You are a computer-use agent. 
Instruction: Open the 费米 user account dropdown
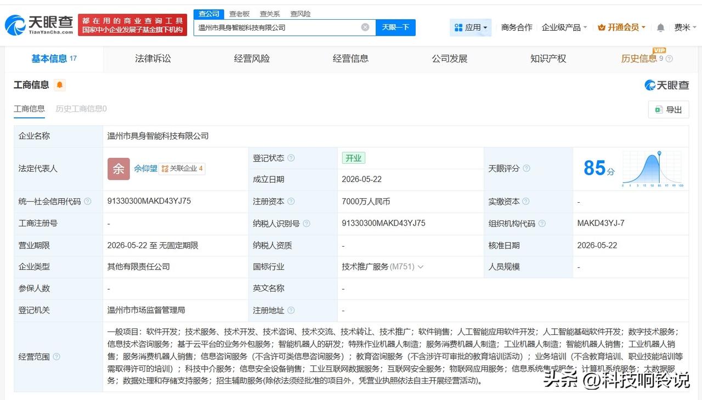tap(686, 27)
